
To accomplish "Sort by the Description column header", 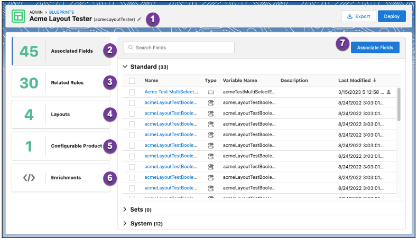I will [x=294, y=80].
